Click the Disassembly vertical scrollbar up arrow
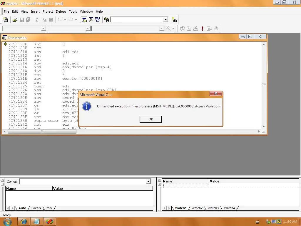 pos(264,44)
